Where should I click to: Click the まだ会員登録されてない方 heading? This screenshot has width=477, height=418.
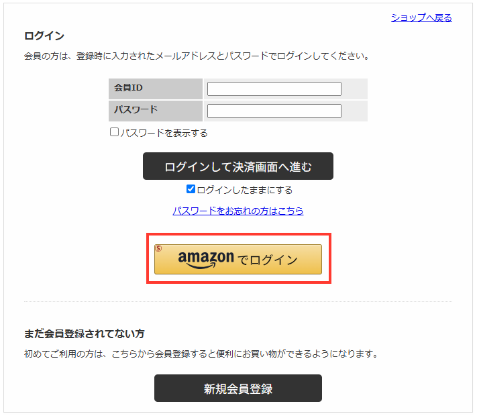point(84,333)
